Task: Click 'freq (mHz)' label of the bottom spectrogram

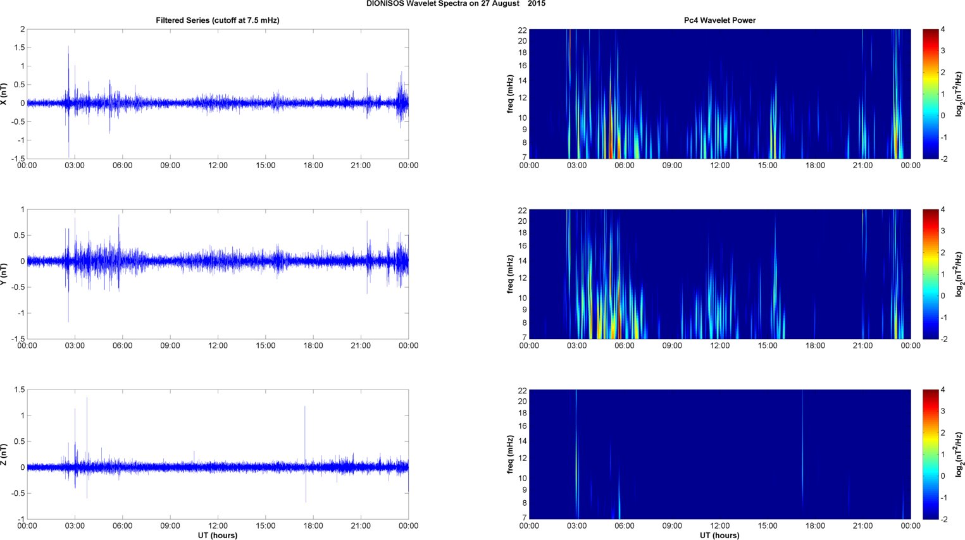Action: click(x=510, y=454)
